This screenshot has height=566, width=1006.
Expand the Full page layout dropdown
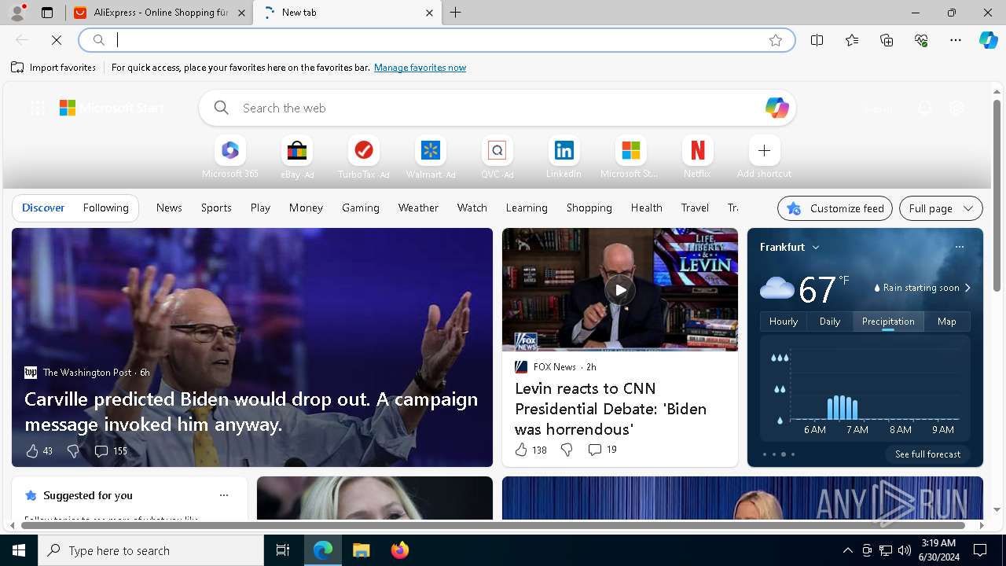[941, 208]
